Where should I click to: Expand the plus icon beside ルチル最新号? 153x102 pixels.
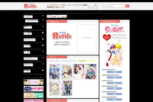[x=43, y=33]
